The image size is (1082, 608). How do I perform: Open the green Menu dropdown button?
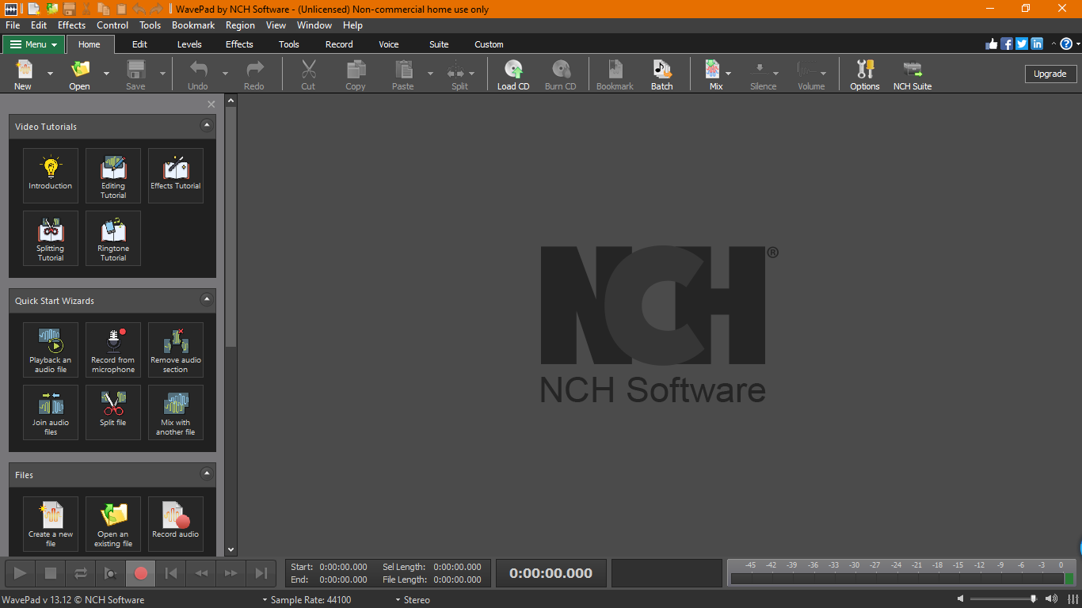[x=33, y=44]
